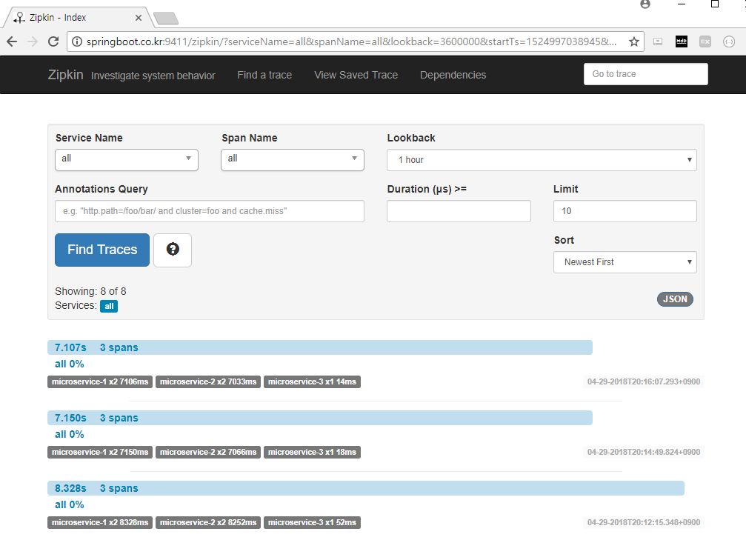
Task: Reload the page with the refresh icon
Action: click(53, 42)
